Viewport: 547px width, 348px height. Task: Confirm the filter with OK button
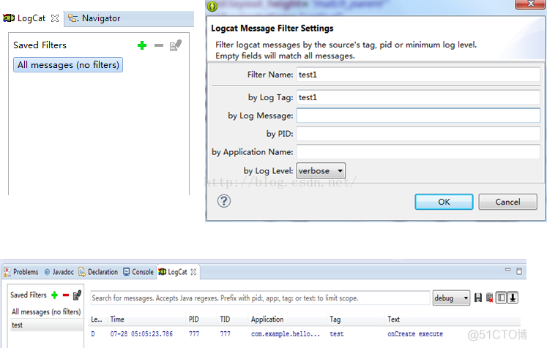[444, 202]
